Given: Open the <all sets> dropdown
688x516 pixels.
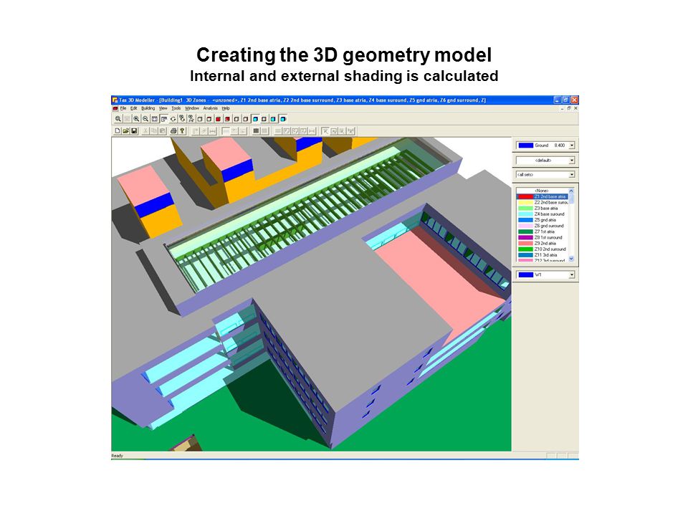Looking at the screenshot, I should click(x=572, y=174).
